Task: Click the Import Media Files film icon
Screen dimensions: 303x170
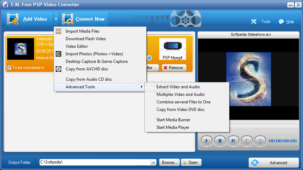Action: click(x=58, y=31)
